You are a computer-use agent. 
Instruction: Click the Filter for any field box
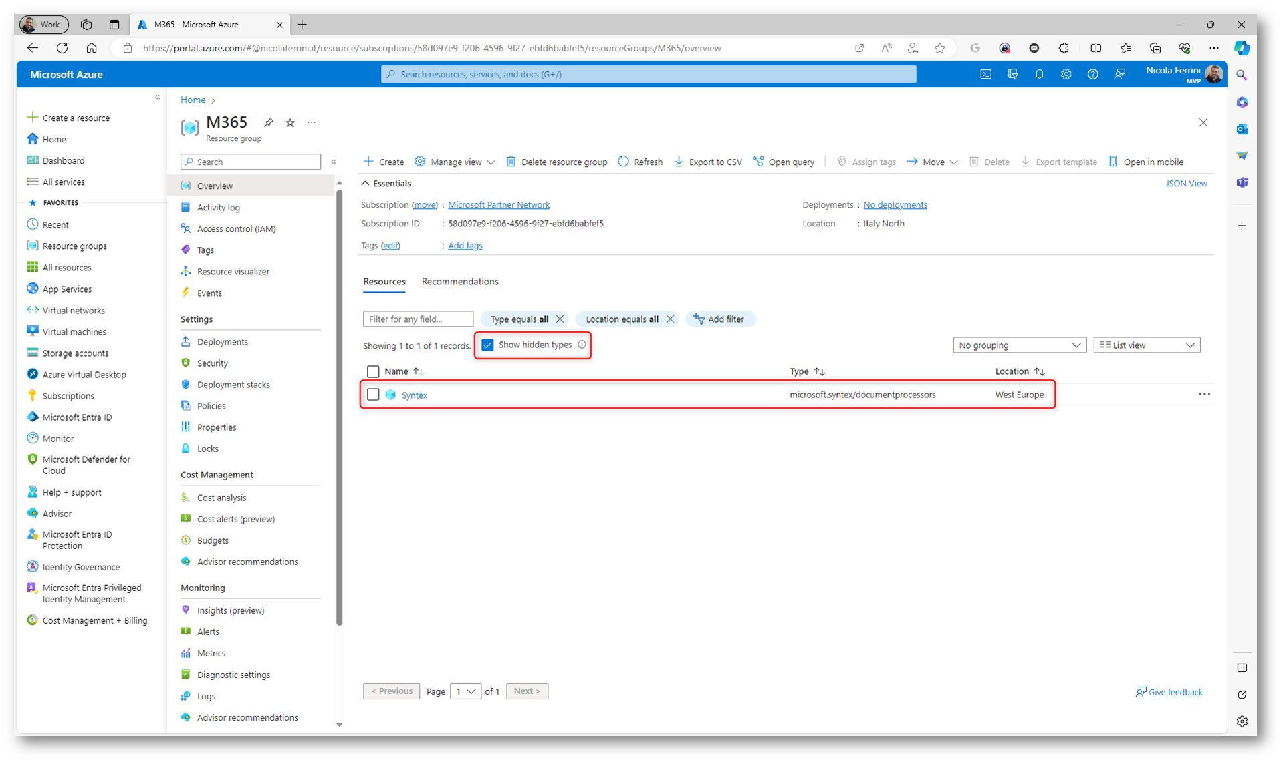pos(418,319)
